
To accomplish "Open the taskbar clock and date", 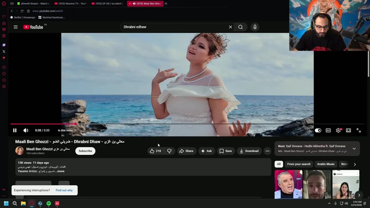I will [x=356, y=203].
